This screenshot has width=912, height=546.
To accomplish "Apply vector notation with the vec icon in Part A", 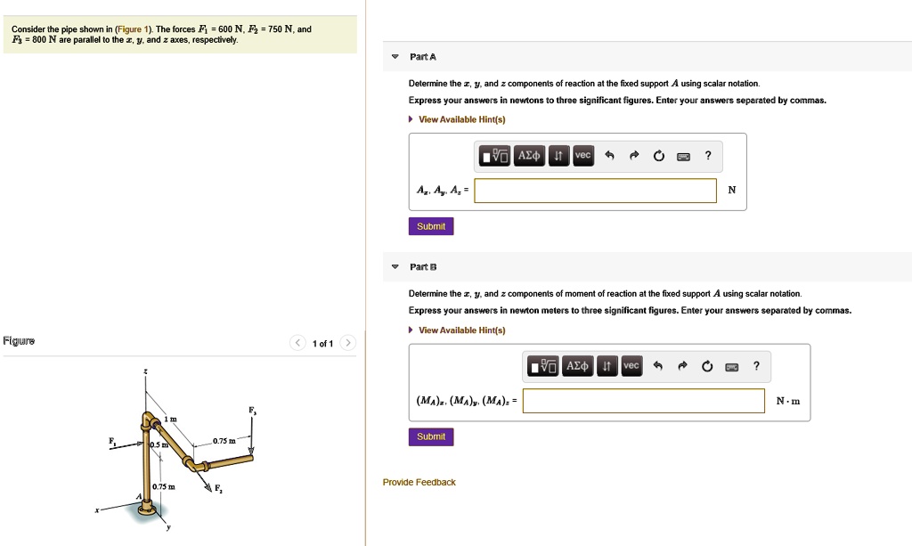I will click(582, 155).
